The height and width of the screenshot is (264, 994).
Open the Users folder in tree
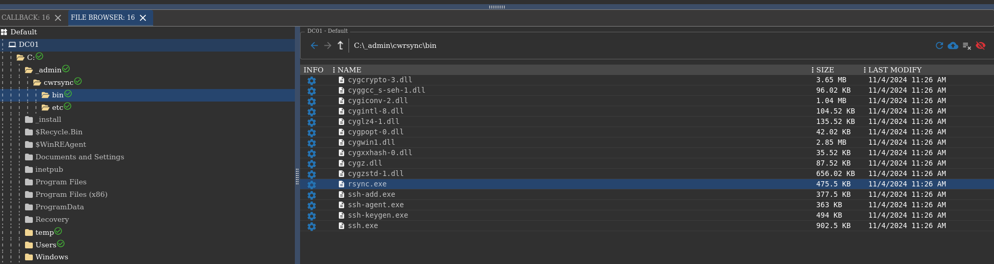[46, 245]
